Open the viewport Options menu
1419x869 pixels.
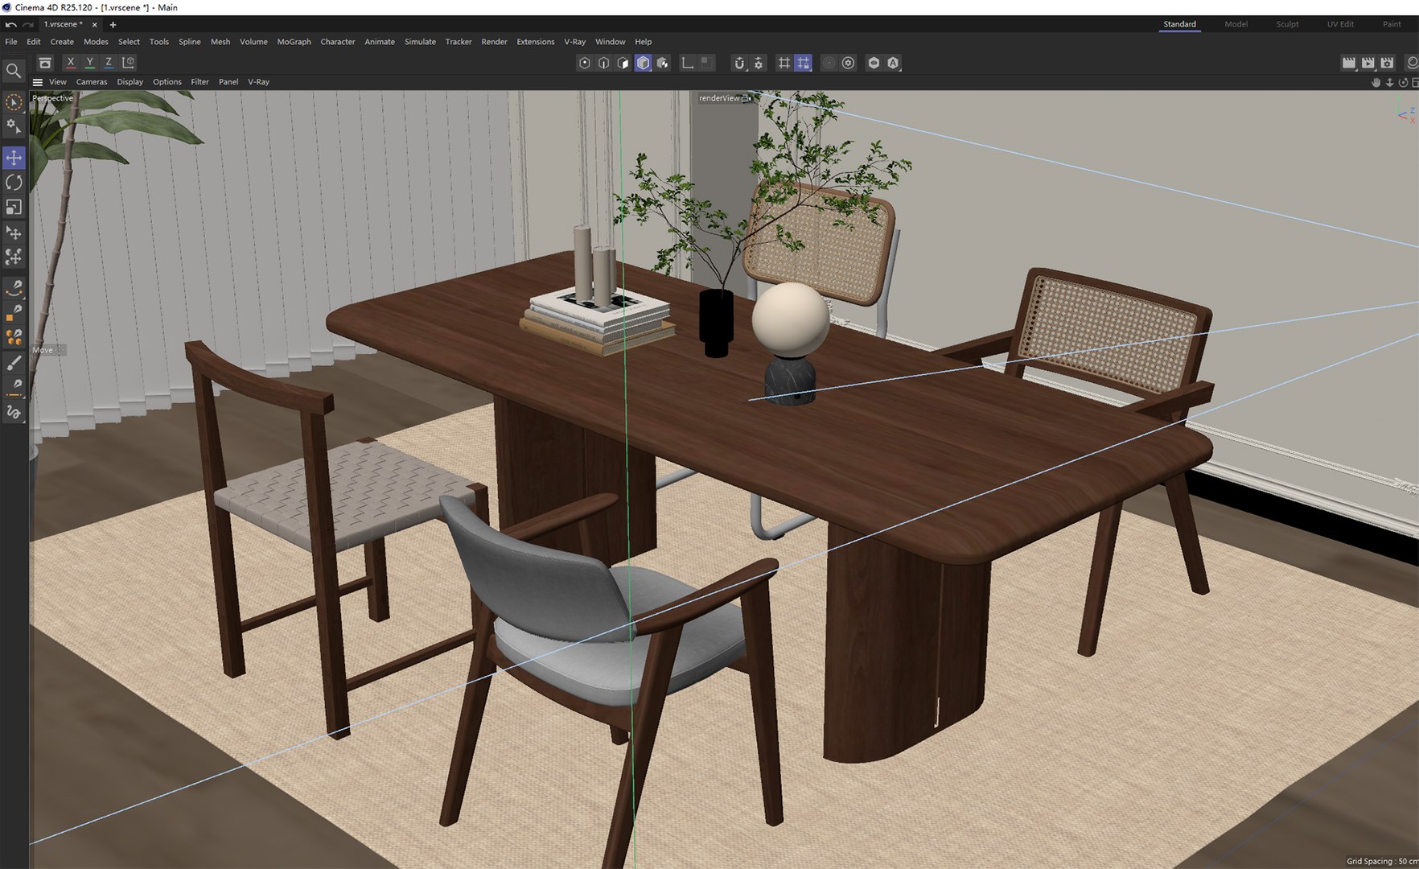pyautogui.click(x=167, y=82)
